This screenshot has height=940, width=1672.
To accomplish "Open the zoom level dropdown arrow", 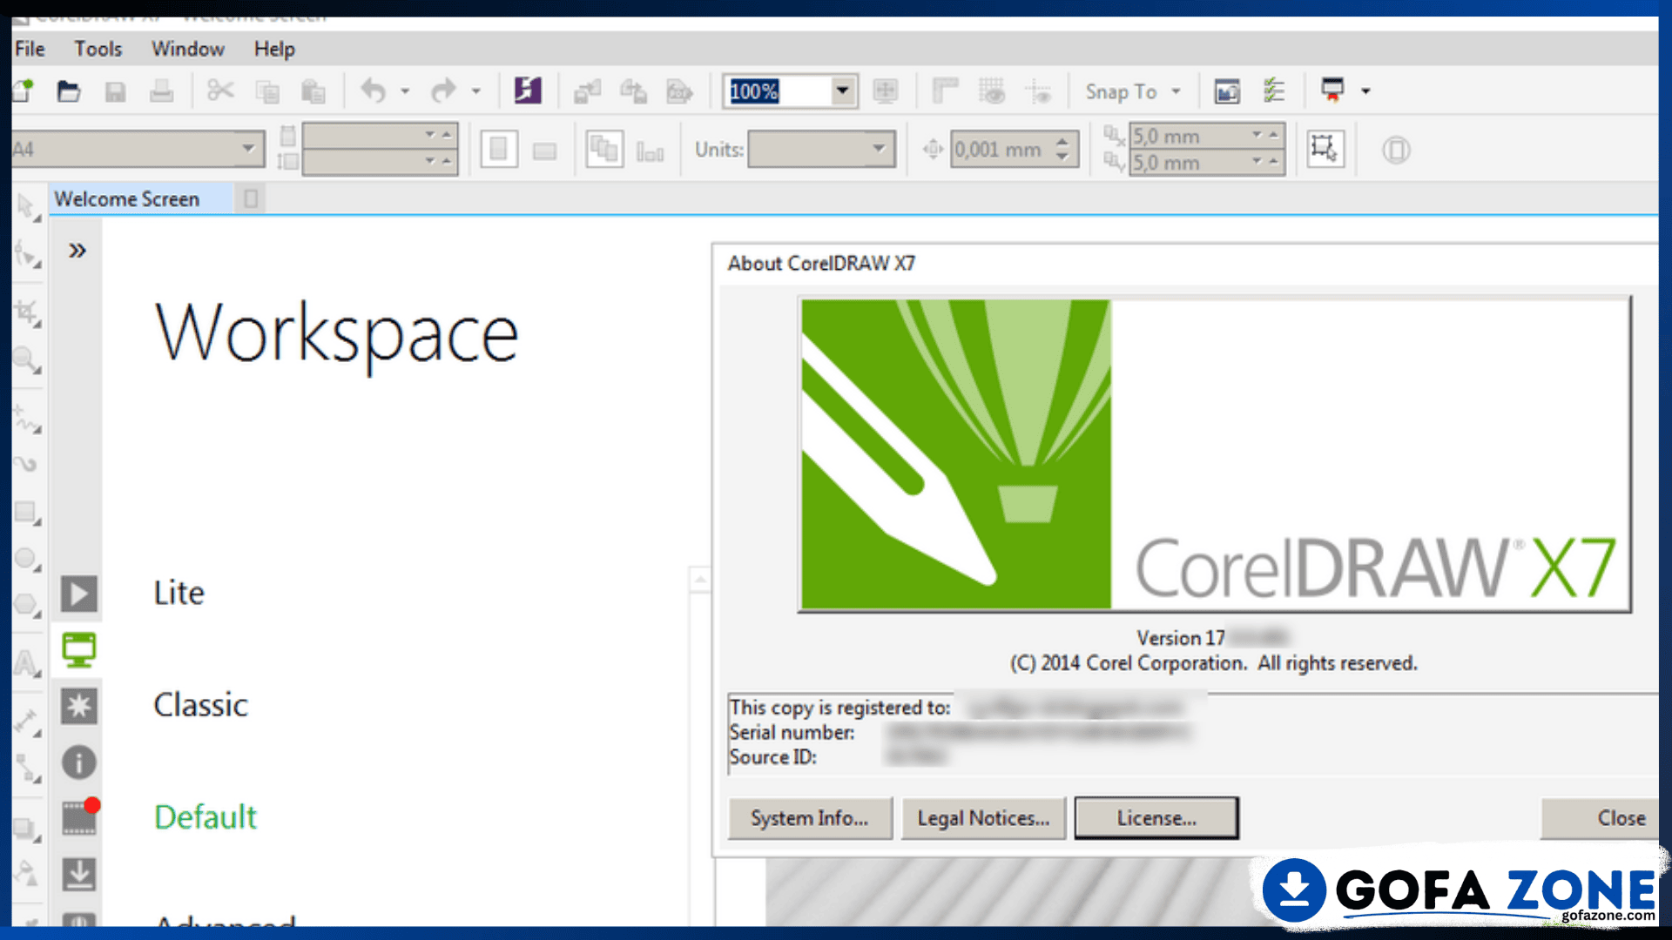I will (842, 91).
